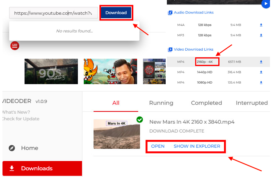The image size is (273, 177).
Task: Select the Mars In 4K thumbnail
Action: point(116,134)
